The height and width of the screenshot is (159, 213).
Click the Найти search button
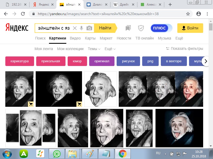105,28
